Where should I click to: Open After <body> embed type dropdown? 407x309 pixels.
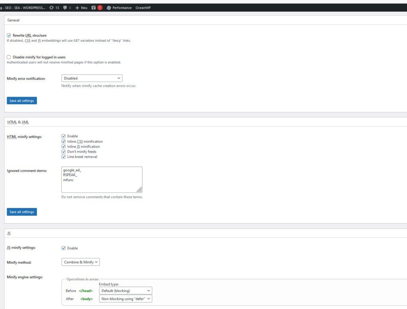pos(126,299)
